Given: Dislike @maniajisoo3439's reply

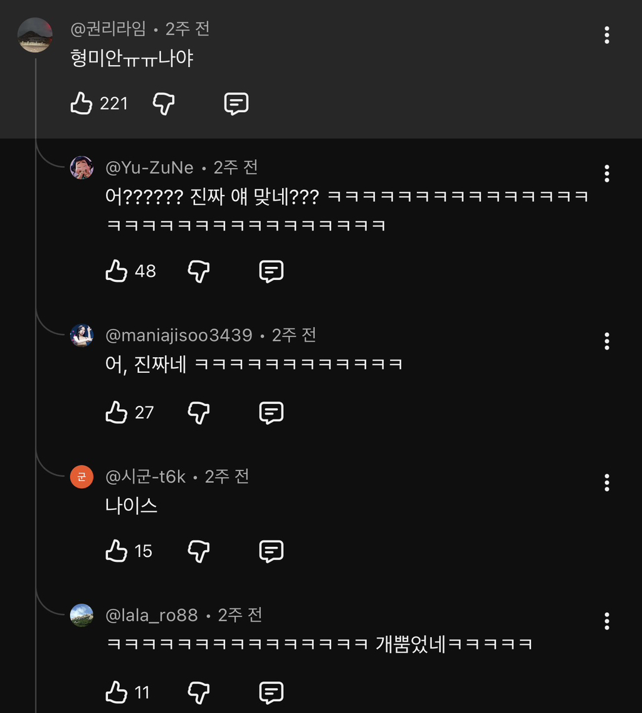Looking at the screenshot, I should 199,412.
